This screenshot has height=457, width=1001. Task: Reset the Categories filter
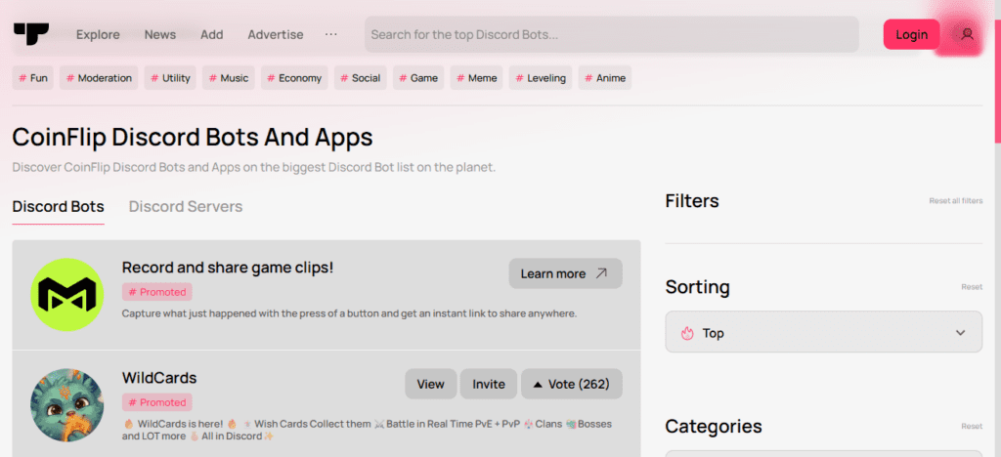[972, 426]
